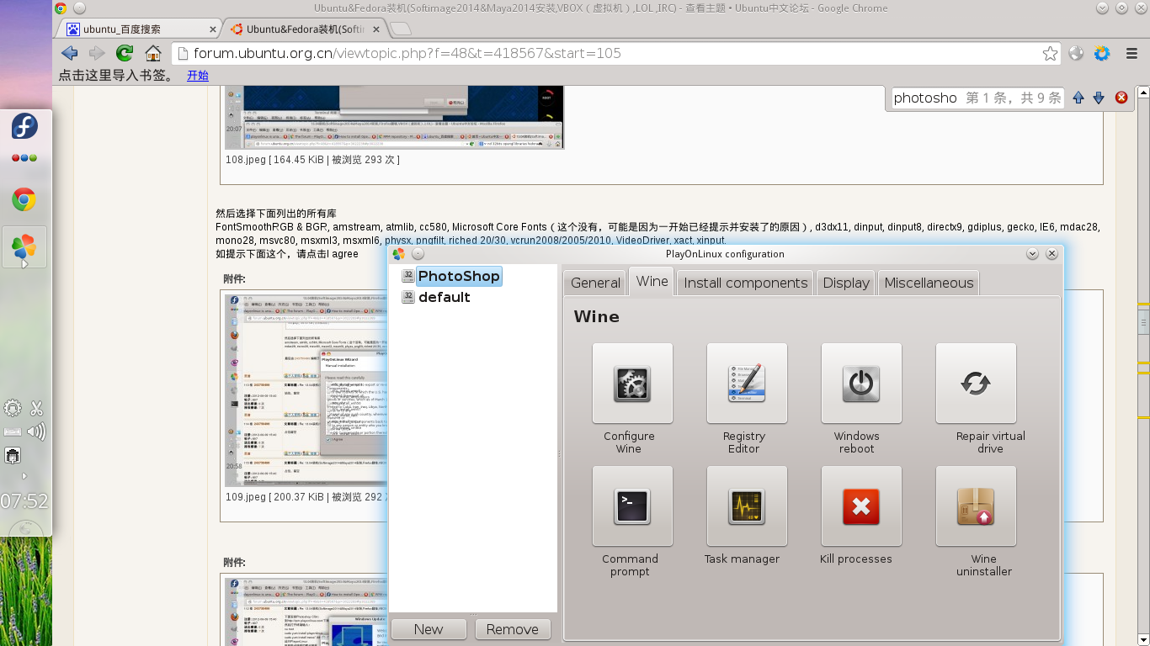Switch to the General tab
The width and height of the screenshot is (1150, 646).
(595, 283)
